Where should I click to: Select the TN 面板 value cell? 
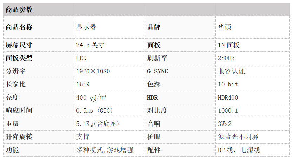pos(253,45)
